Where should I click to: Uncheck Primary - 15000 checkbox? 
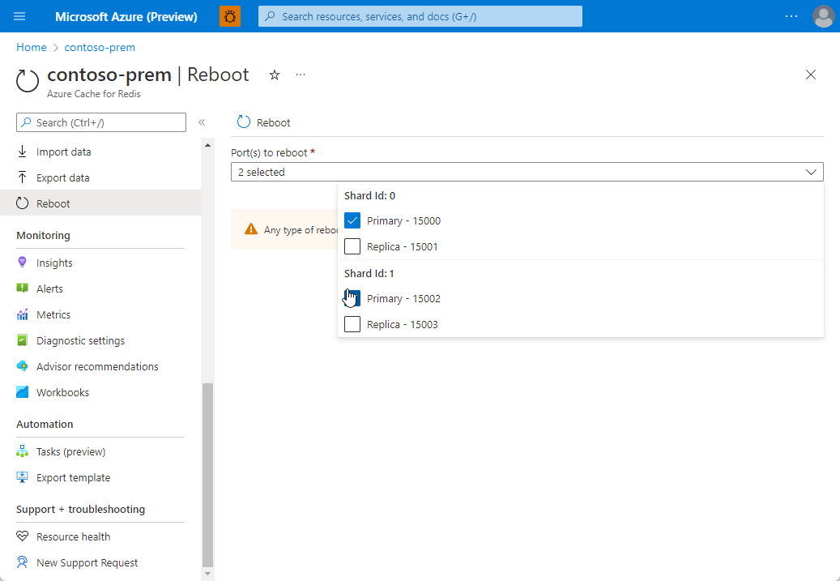point(352,220)
